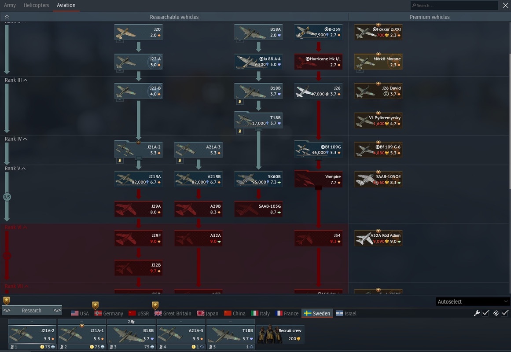The width and height of the screenshot is (511, 352).
Task: Toggle the auto-repair checkbox beside wrench
Action: pyautogui.click(x=485, y=313)
